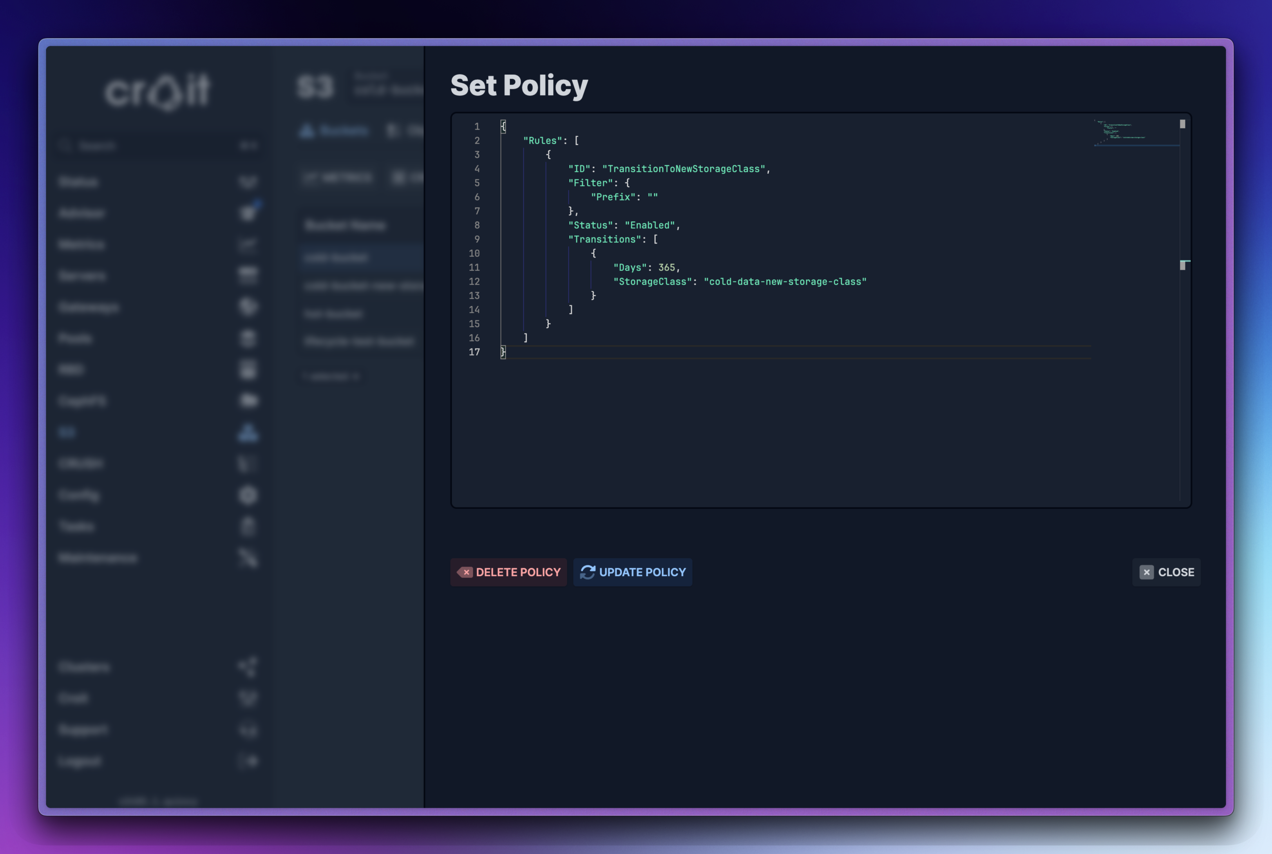The width and height of the screenshot is (1272, 854).
Task: Click the DELETE POLICY button
Action: (x=508, y=572)
